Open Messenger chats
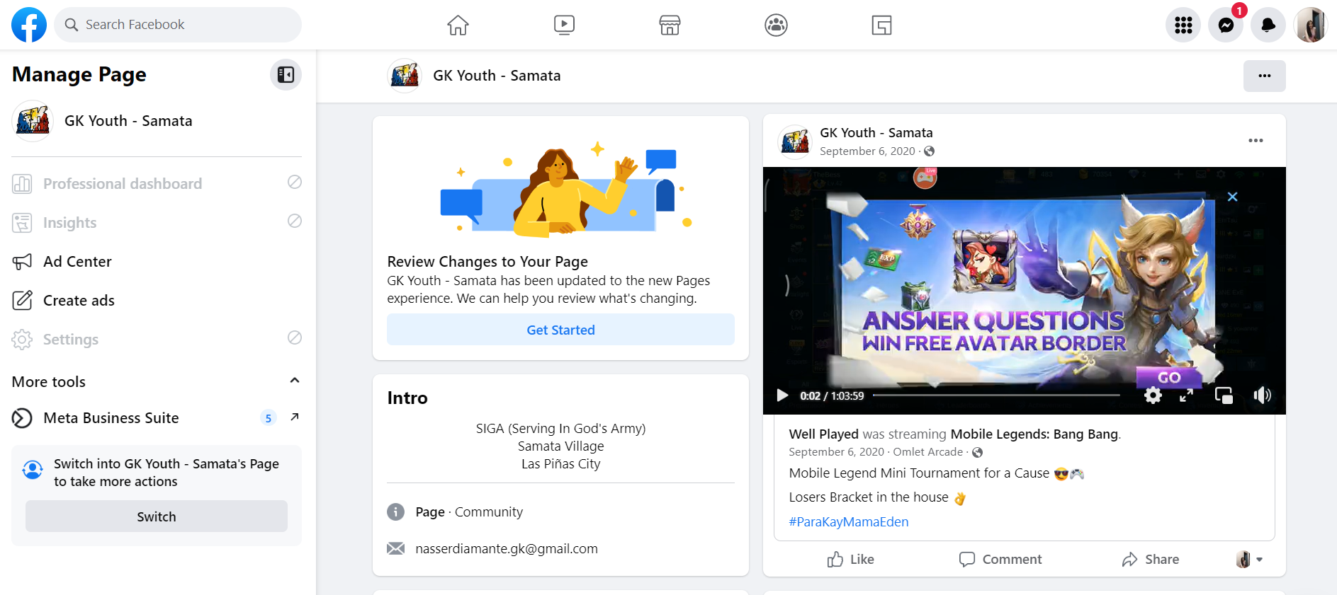The height and width of the screenshot is (595, 1337). pyautogui.click(x=1226, y=25)
